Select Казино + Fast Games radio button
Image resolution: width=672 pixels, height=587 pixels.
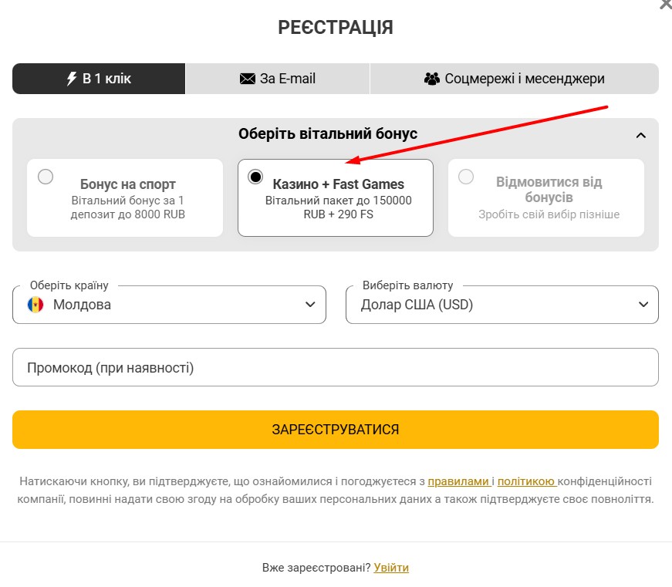[255, 177]
